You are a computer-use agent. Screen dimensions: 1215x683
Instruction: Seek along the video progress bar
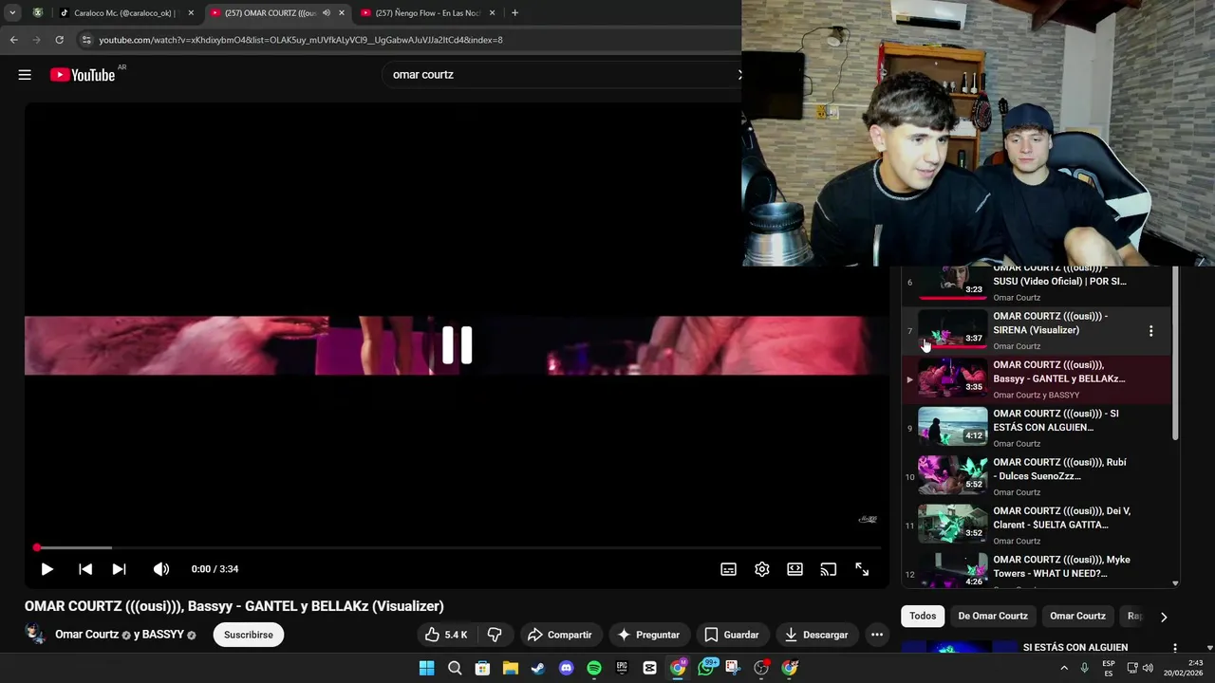457,547
